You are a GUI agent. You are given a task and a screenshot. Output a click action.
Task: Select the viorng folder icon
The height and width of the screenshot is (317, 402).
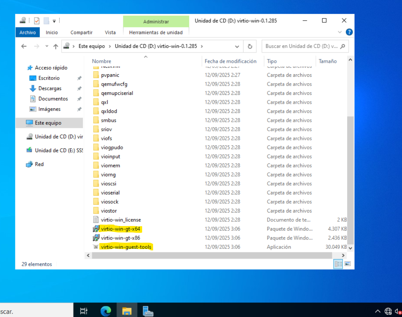click(96, 174)
